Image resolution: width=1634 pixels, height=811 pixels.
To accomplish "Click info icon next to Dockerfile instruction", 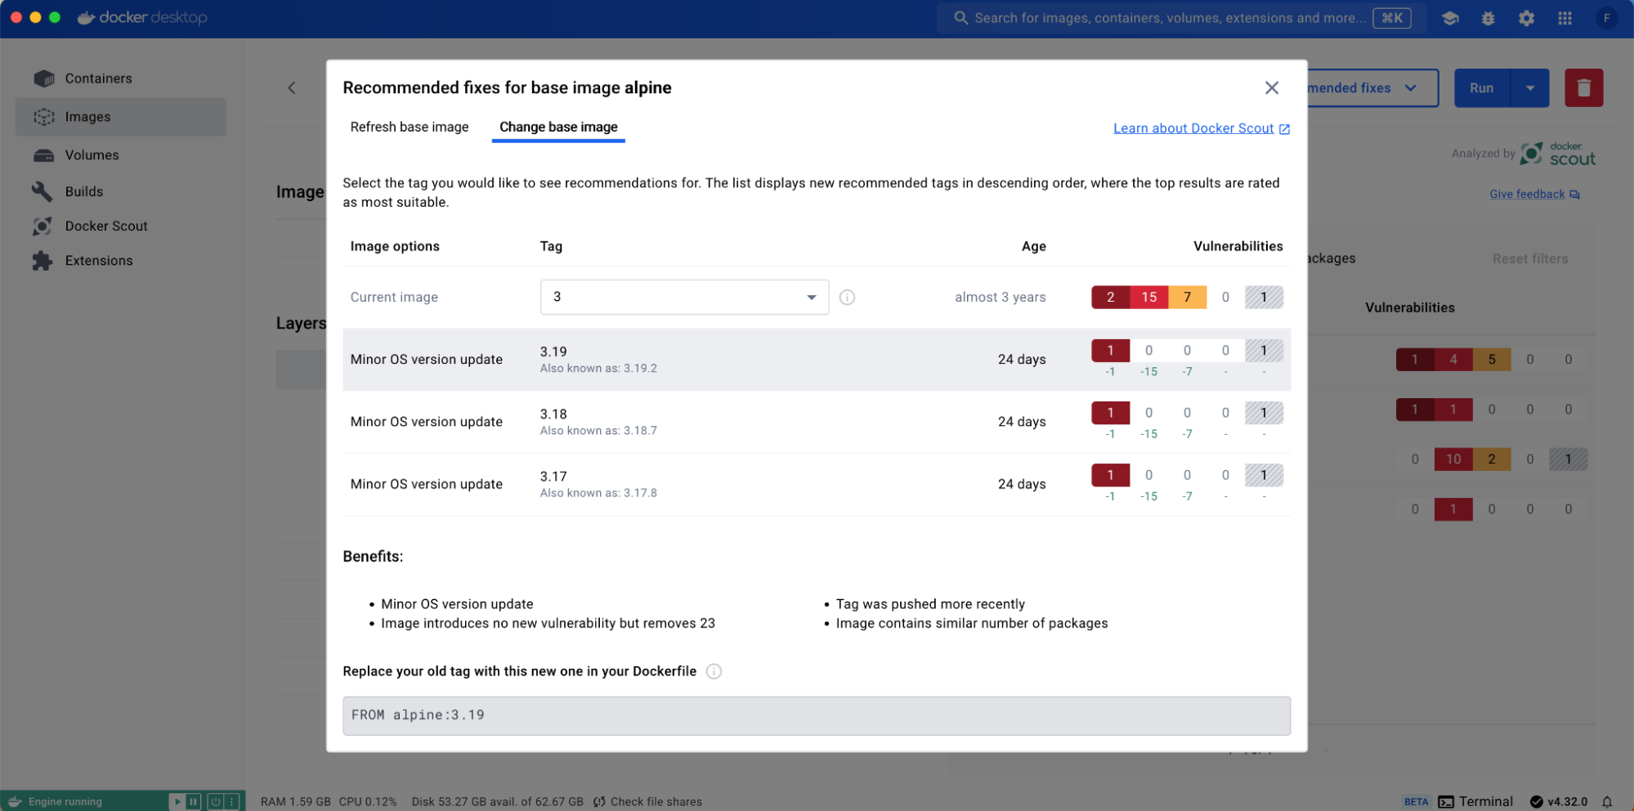I will click(x=714, y=671).
